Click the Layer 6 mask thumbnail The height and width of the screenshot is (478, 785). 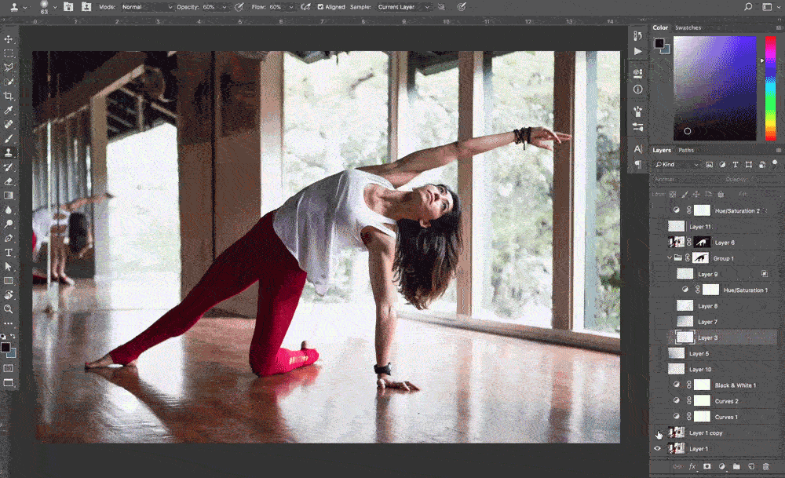pos(700,243)
